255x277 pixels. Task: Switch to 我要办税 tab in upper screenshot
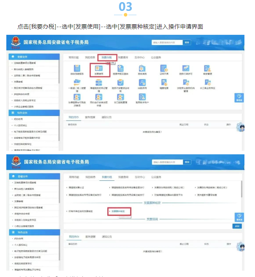pos(107,57)
